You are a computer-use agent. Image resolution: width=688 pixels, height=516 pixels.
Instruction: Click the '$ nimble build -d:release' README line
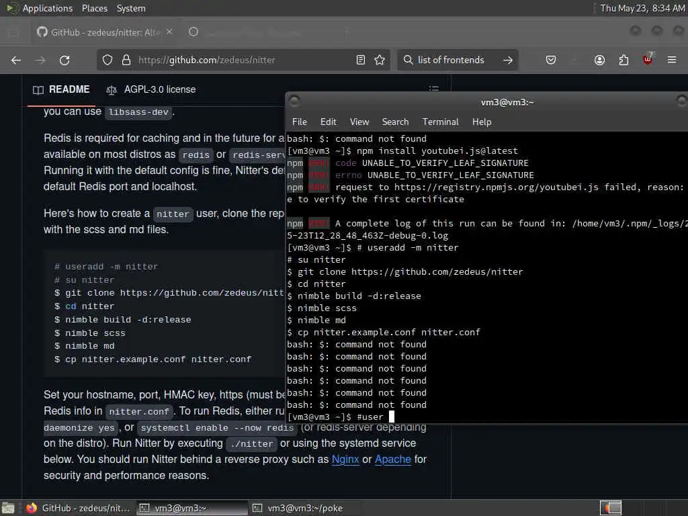coord(123,320)
